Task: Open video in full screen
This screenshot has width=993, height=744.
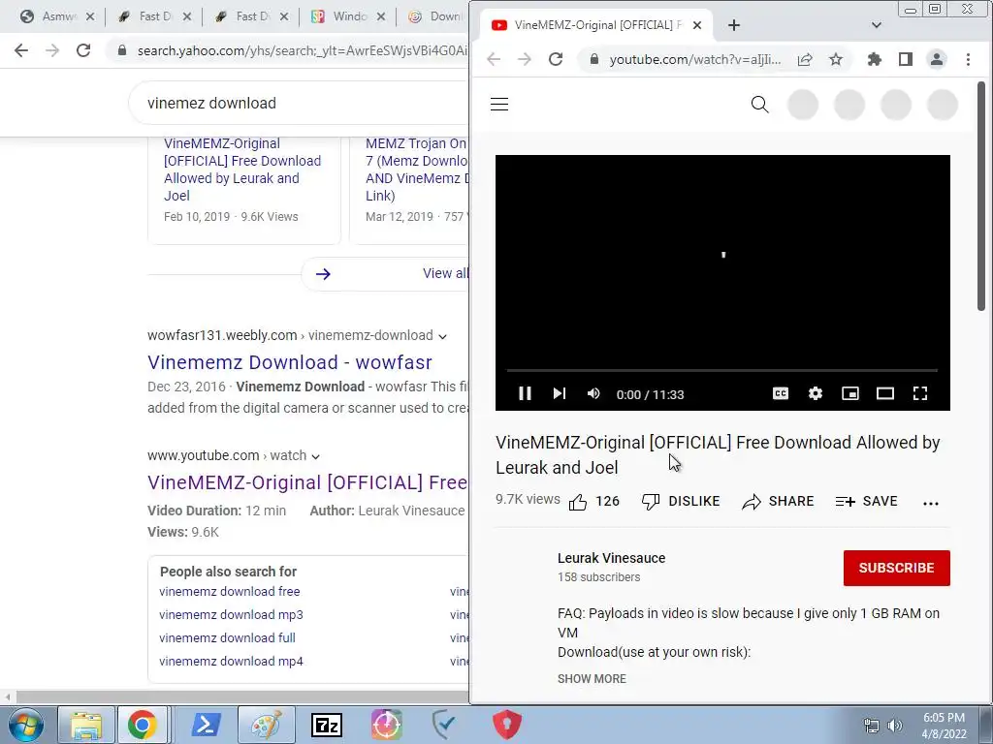Action: pos(919,393)
